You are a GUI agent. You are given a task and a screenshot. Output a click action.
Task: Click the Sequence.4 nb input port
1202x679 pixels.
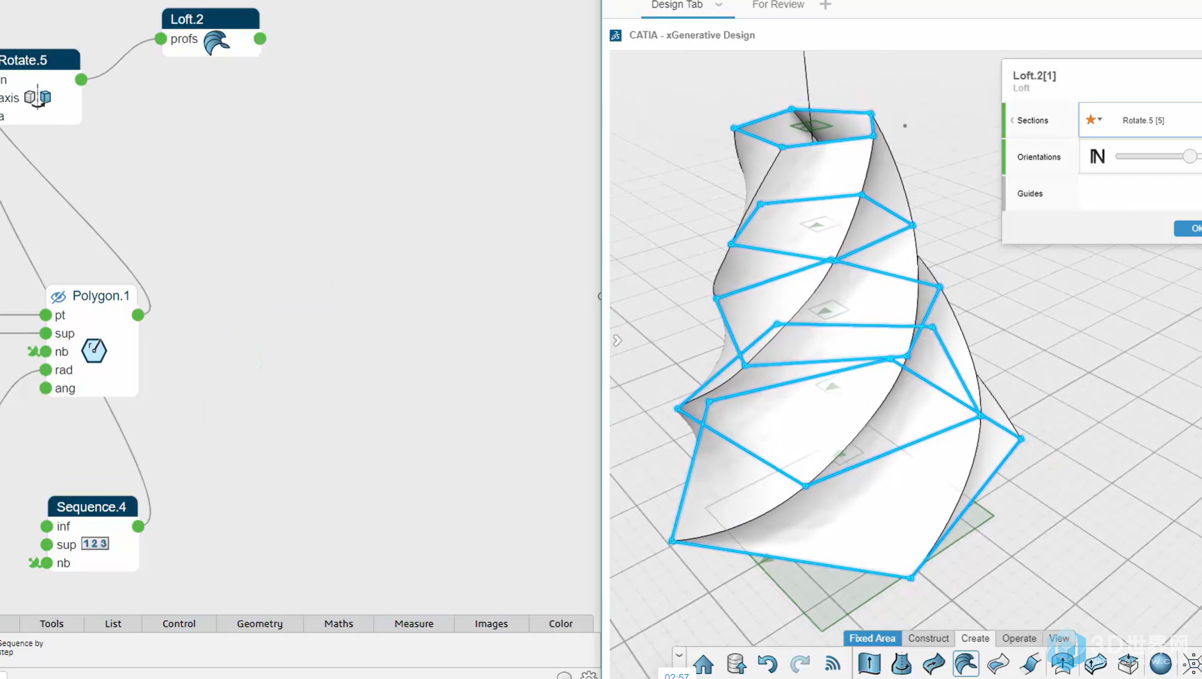tap(47, 563)
